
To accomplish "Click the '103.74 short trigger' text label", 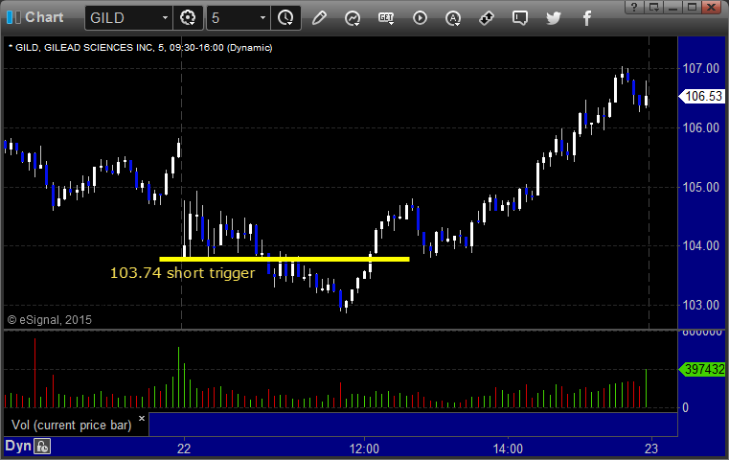I will [x=182, y=272].
